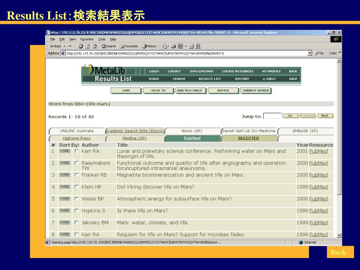Open the Favorites menu
Screen dimensions: 360x270
click(x=87, y=39)
